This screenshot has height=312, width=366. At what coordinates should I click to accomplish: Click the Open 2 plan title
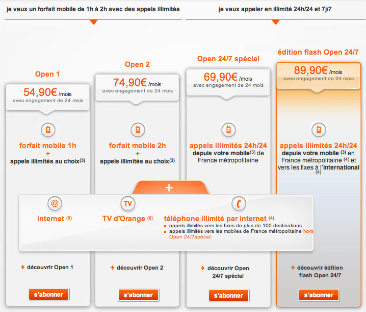137,64
